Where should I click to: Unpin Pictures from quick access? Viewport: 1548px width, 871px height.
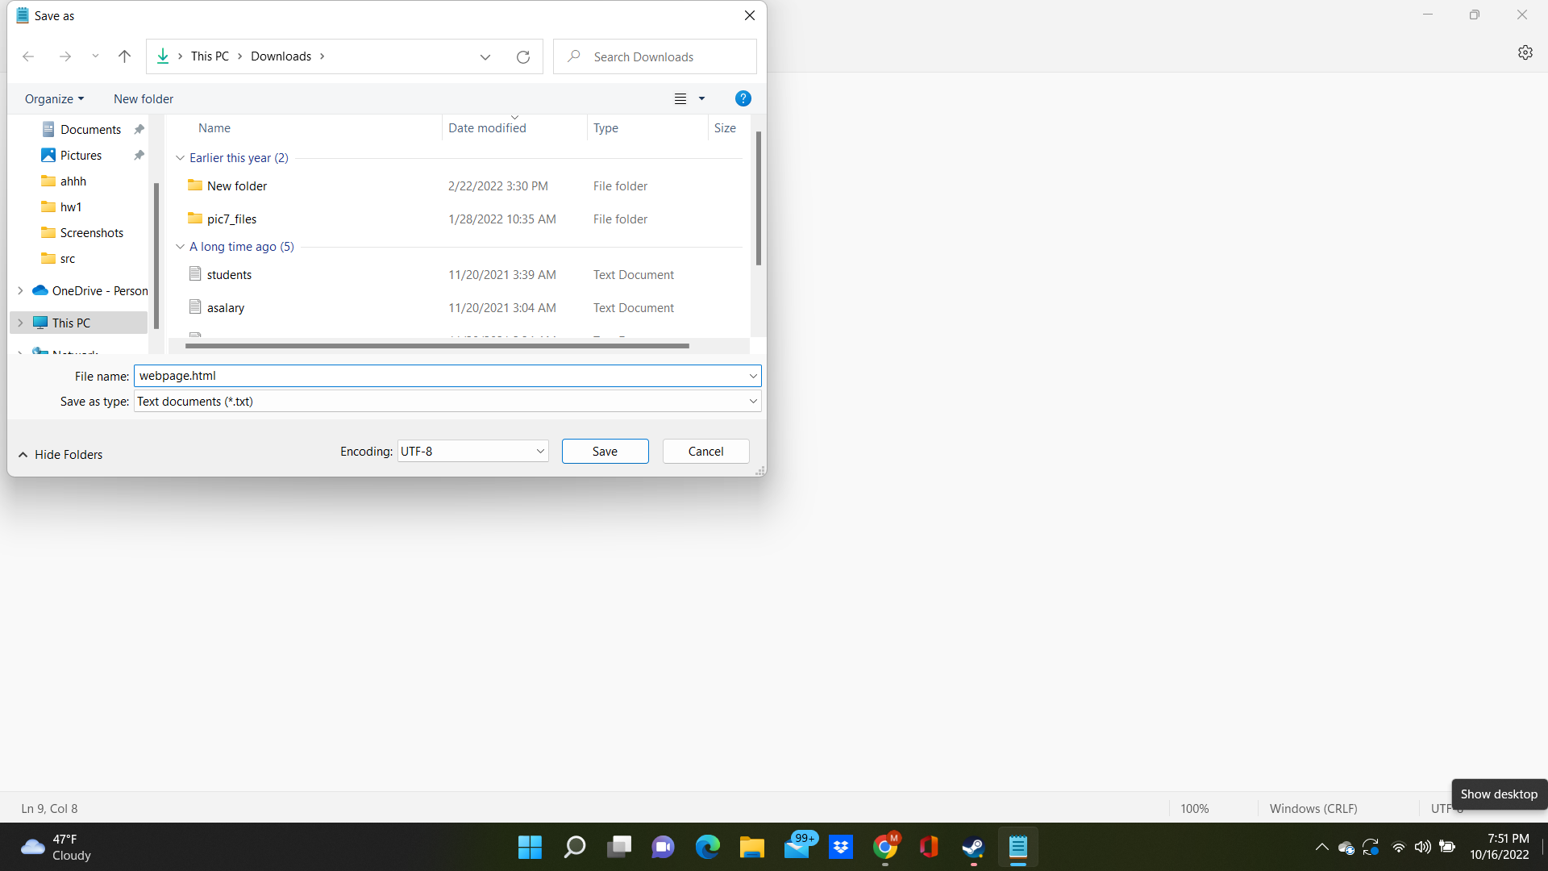138,155
